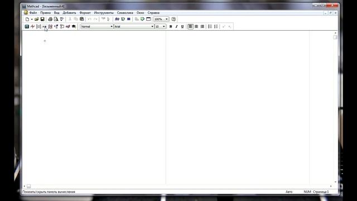The height and width of the screenshot is (201, 357).
Task: Click the Insert Unit icon
Action: click(123, 19)
